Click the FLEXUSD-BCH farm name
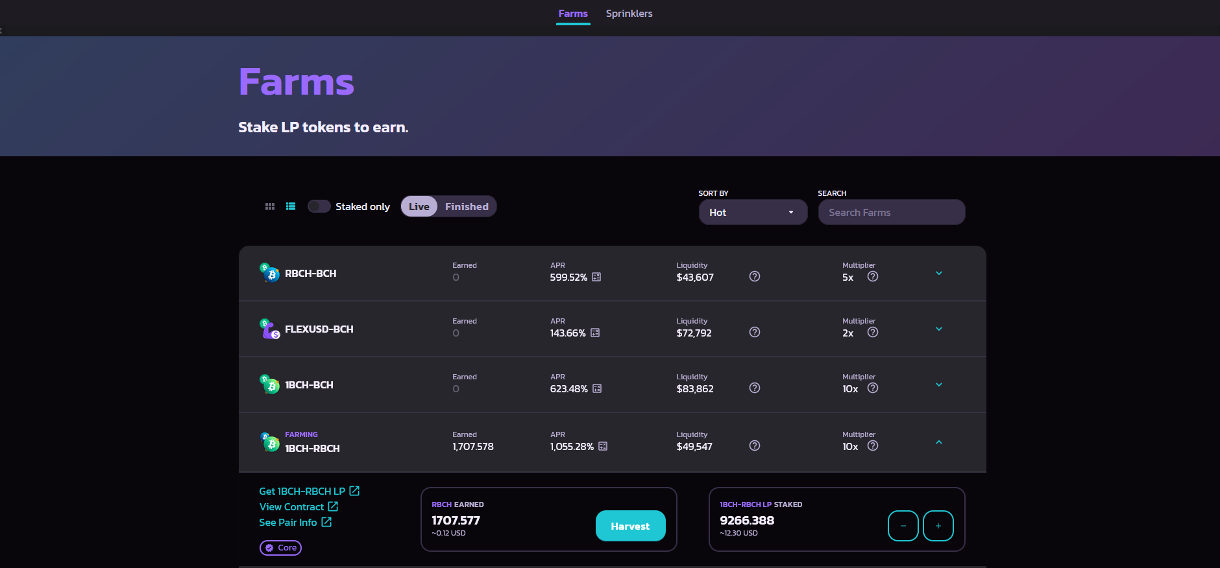The image size is (1220, 568). 319,329
